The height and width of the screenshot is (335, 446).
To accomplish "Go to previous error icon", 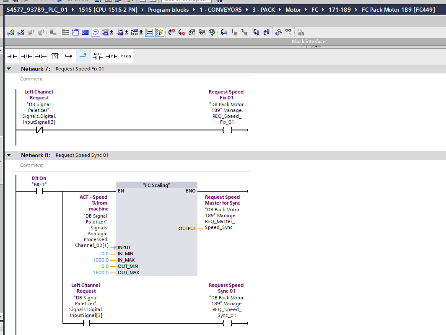I will coord(172,32).
